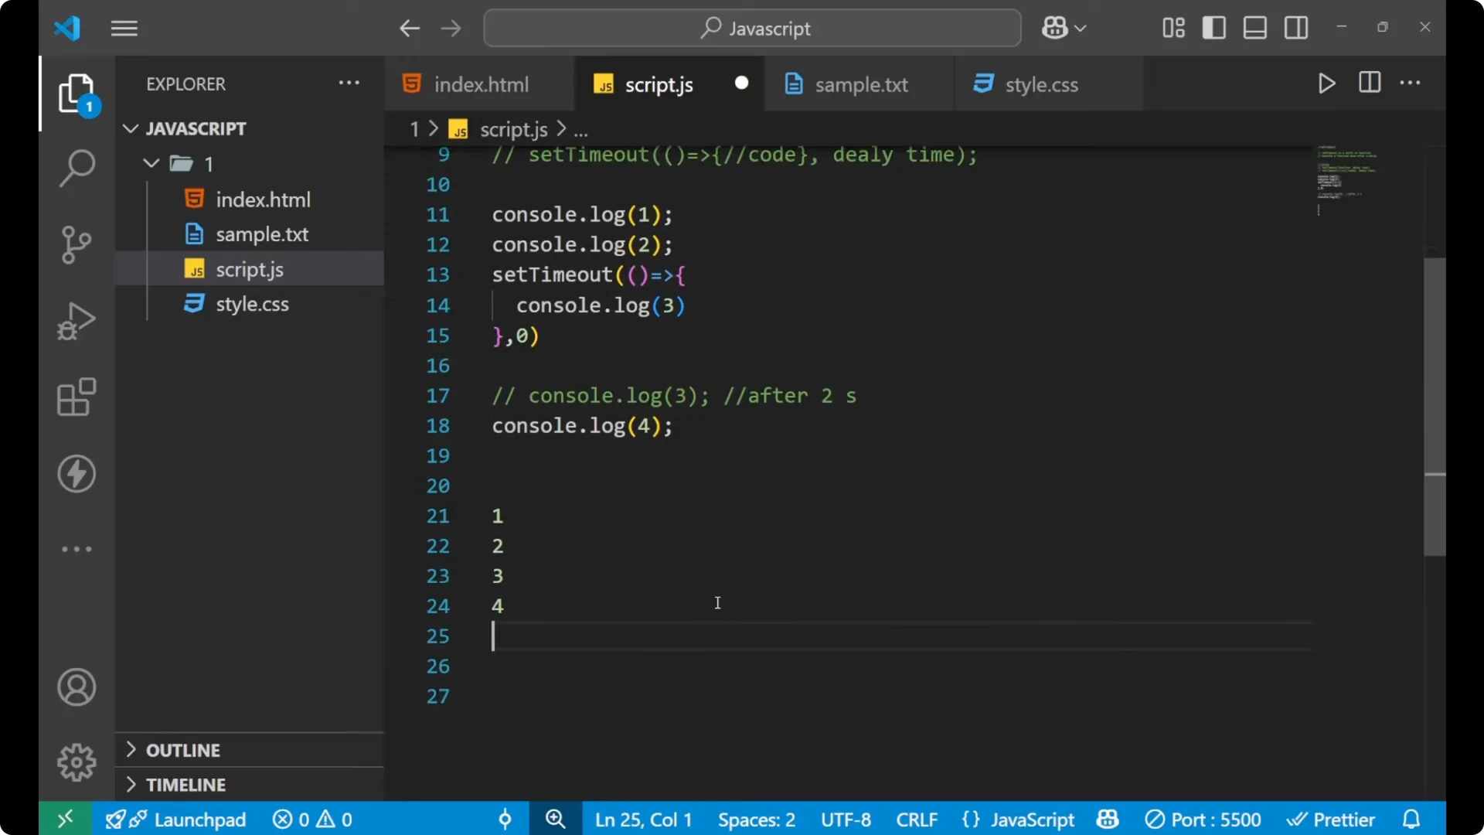
Task: Toggle the primary sidebar visibility
Action: point(1213,27)
